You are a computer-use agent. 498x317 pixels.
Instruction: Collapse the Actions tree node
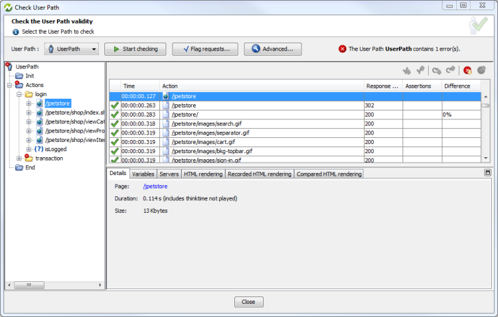tap(9, 85)
